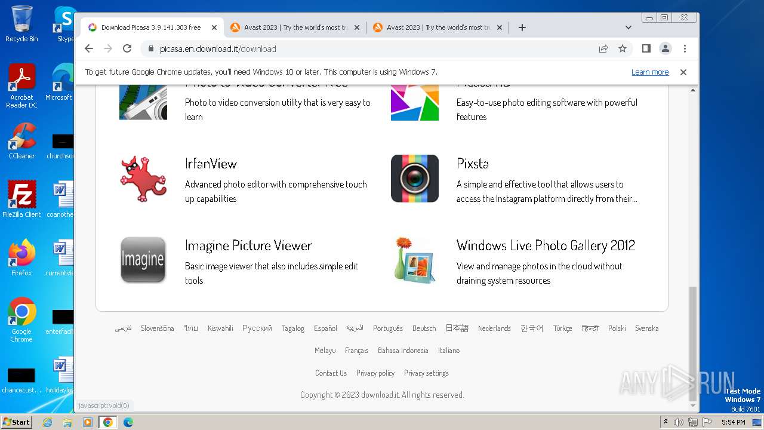Switch language to Italiano
This screenshot has height=430, width=764.
click(x=449, y=351)
